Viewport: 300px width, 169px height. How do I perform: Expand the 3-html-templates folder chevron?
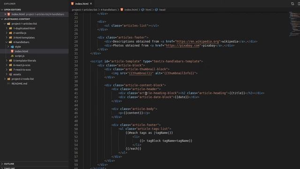click(7, 38)
